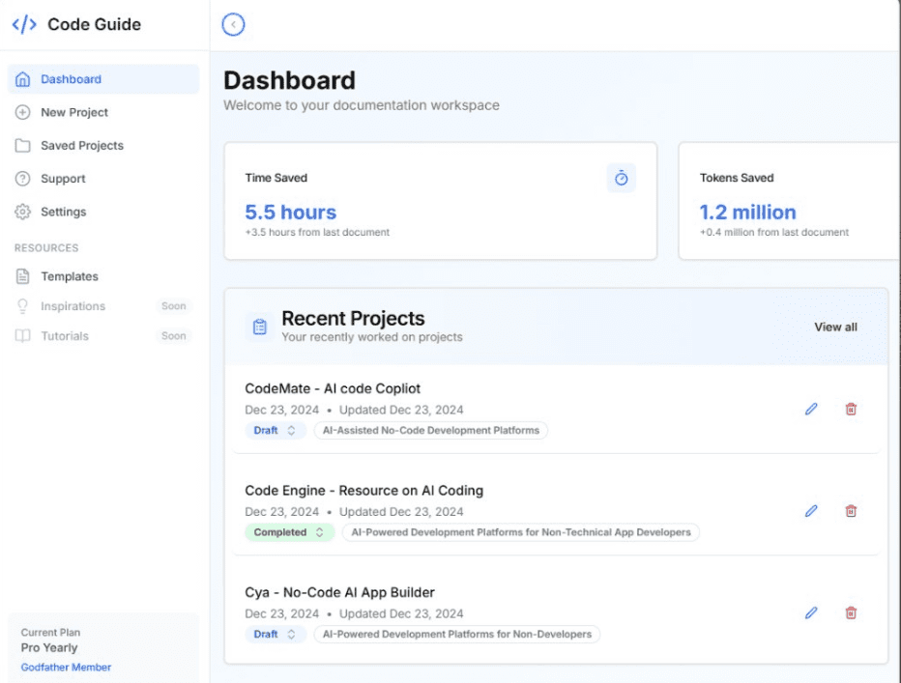The image size is (901, 683).
Task: Click '+3.5 hours from last document' text
Action: [317, 232]
